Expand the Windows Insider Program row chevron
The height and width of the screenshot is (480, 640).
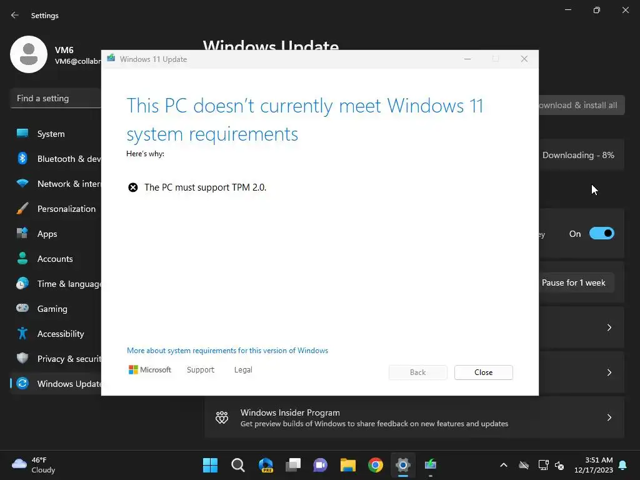tap(609, 417)
